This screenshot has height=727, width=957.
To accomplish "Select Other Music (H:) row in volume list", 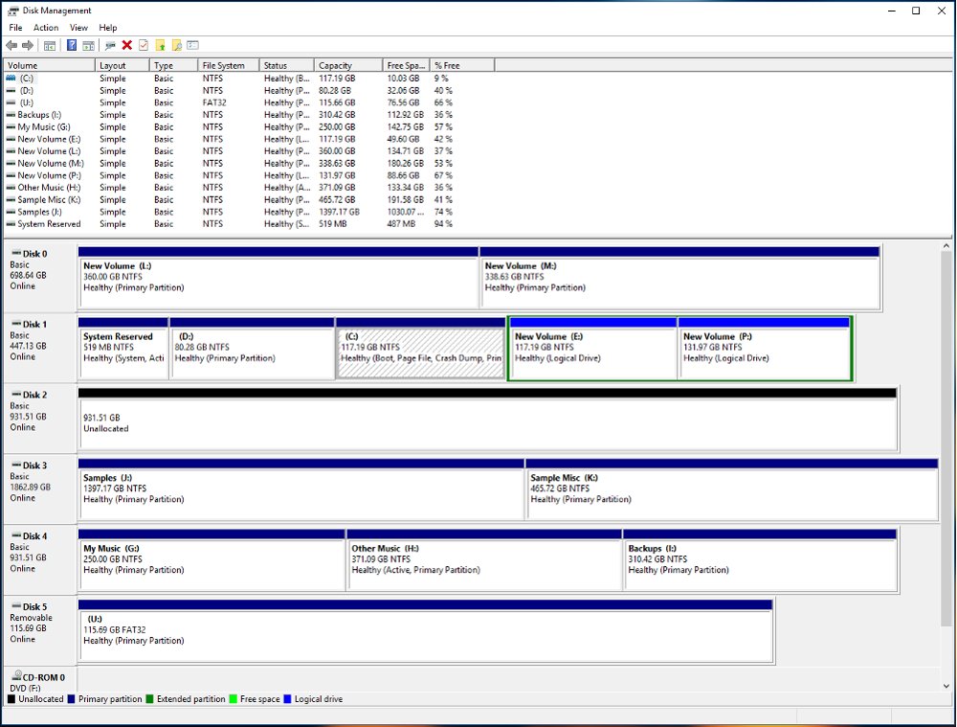I will coord(249,188).
